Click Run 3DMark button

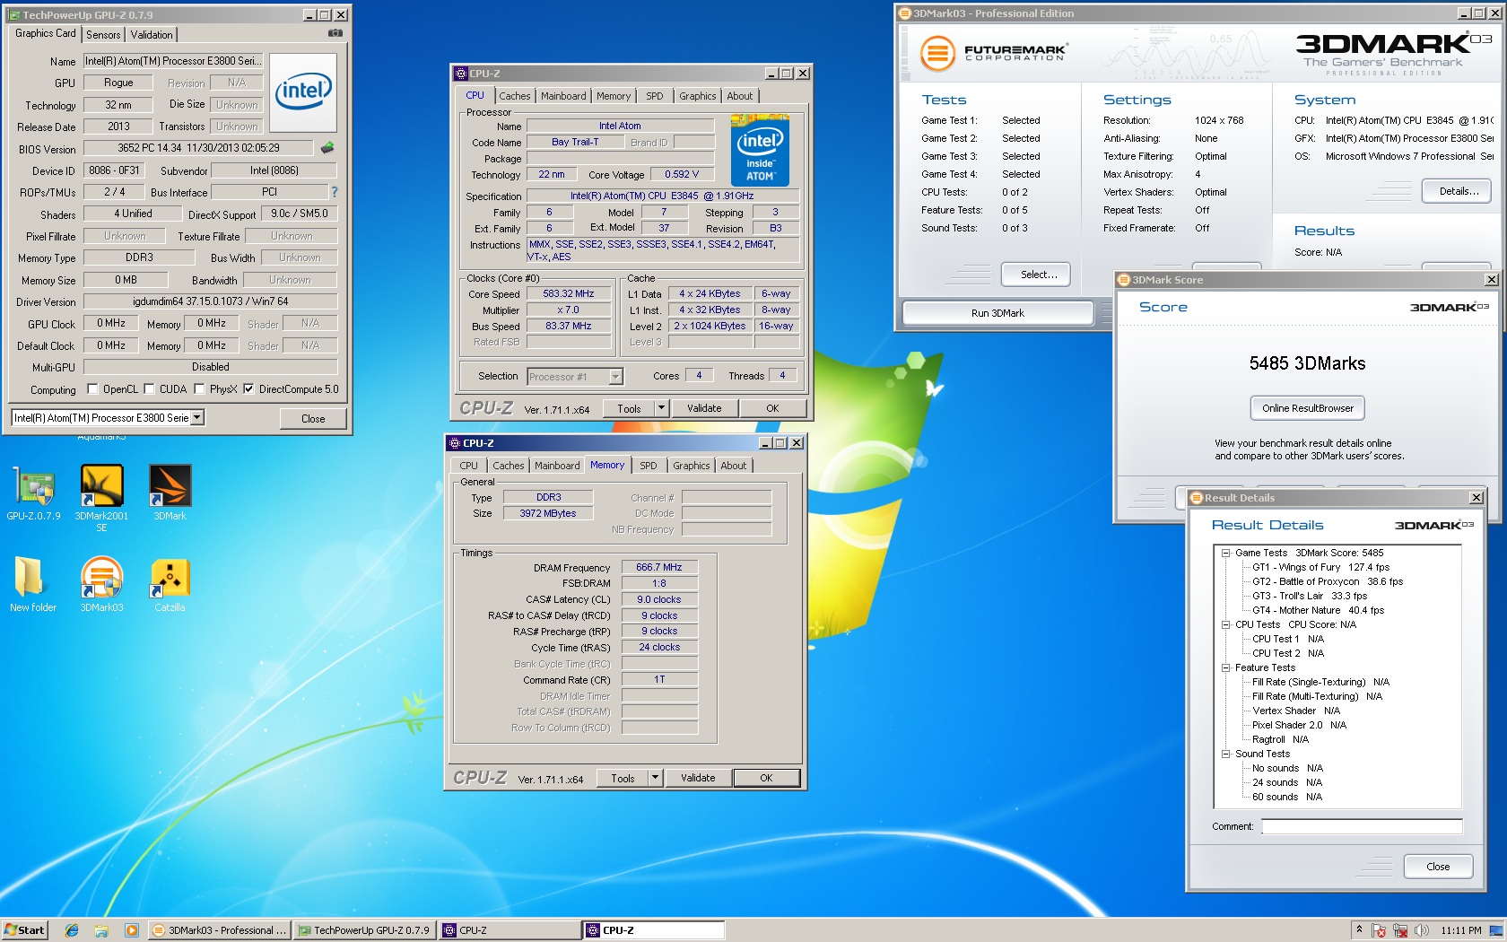tap(997, 313)
